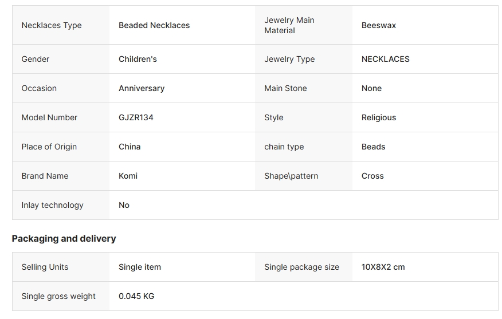
Task: Select the Single item selling units value
Action: [140, 267]
